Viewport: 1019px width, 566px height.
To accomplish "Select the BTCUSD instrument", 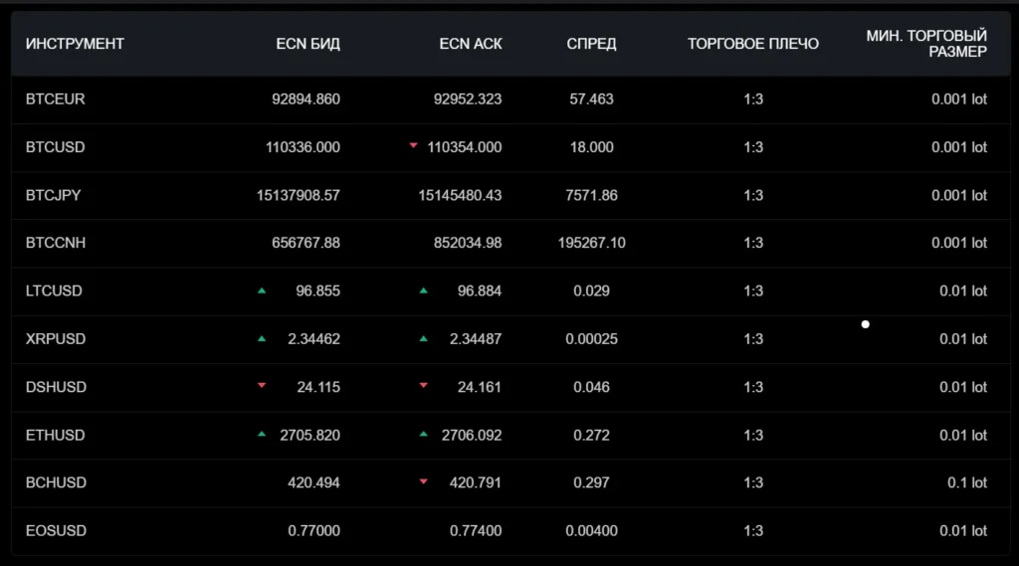I will click(56, 147).
